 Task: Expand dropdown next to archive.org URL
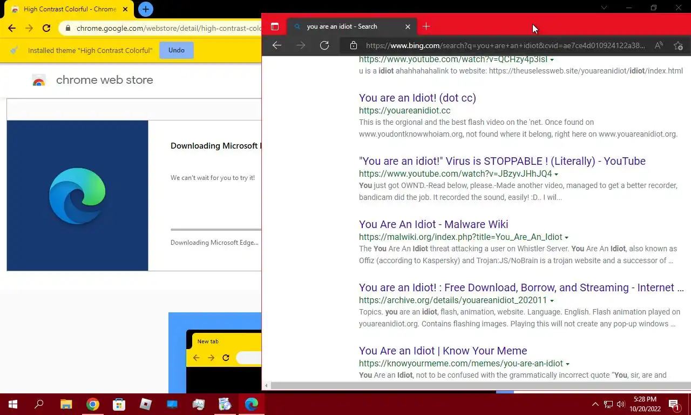[x=551, y=300]
